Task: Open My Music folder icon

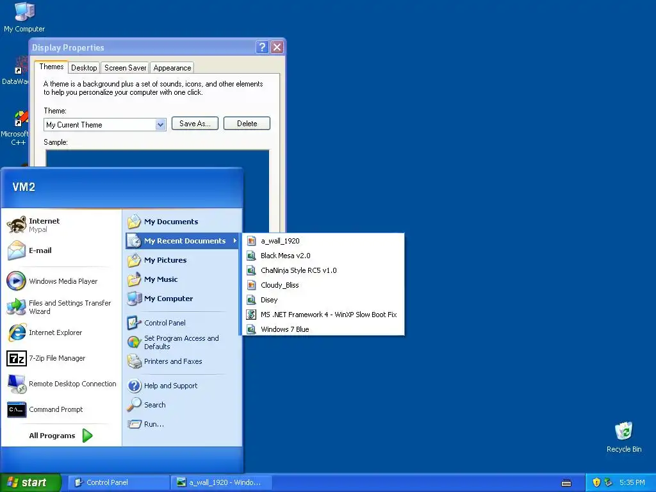Action: (135, 279)
